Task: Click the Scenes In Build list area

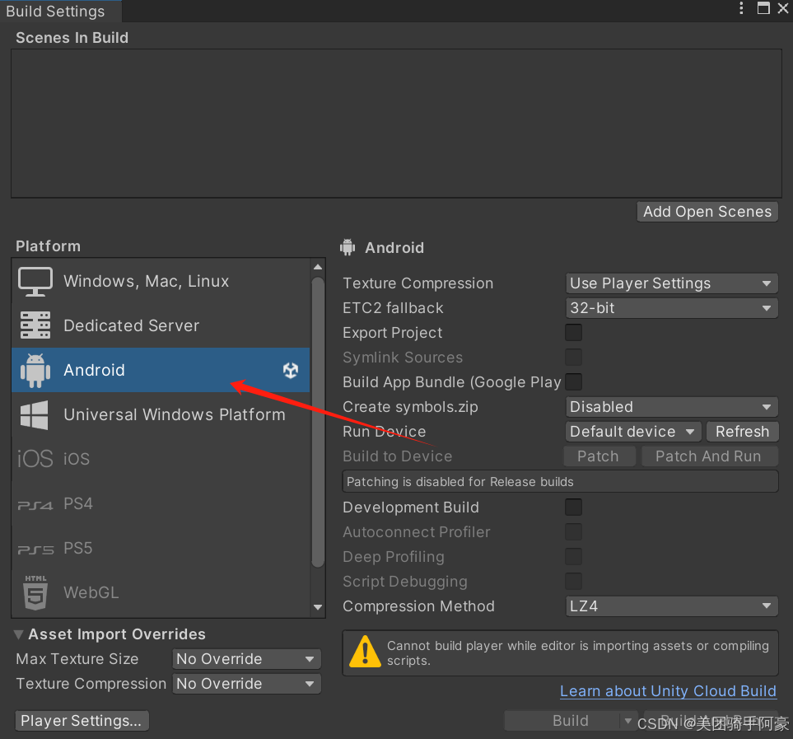Action: pos(397,124)
